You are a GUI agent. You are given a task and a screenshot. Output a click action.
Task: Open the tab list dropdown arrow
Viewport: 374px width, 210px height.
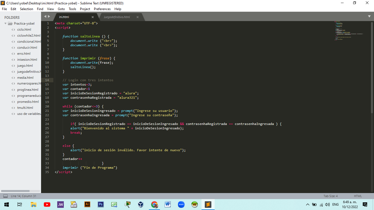(369, 17)
